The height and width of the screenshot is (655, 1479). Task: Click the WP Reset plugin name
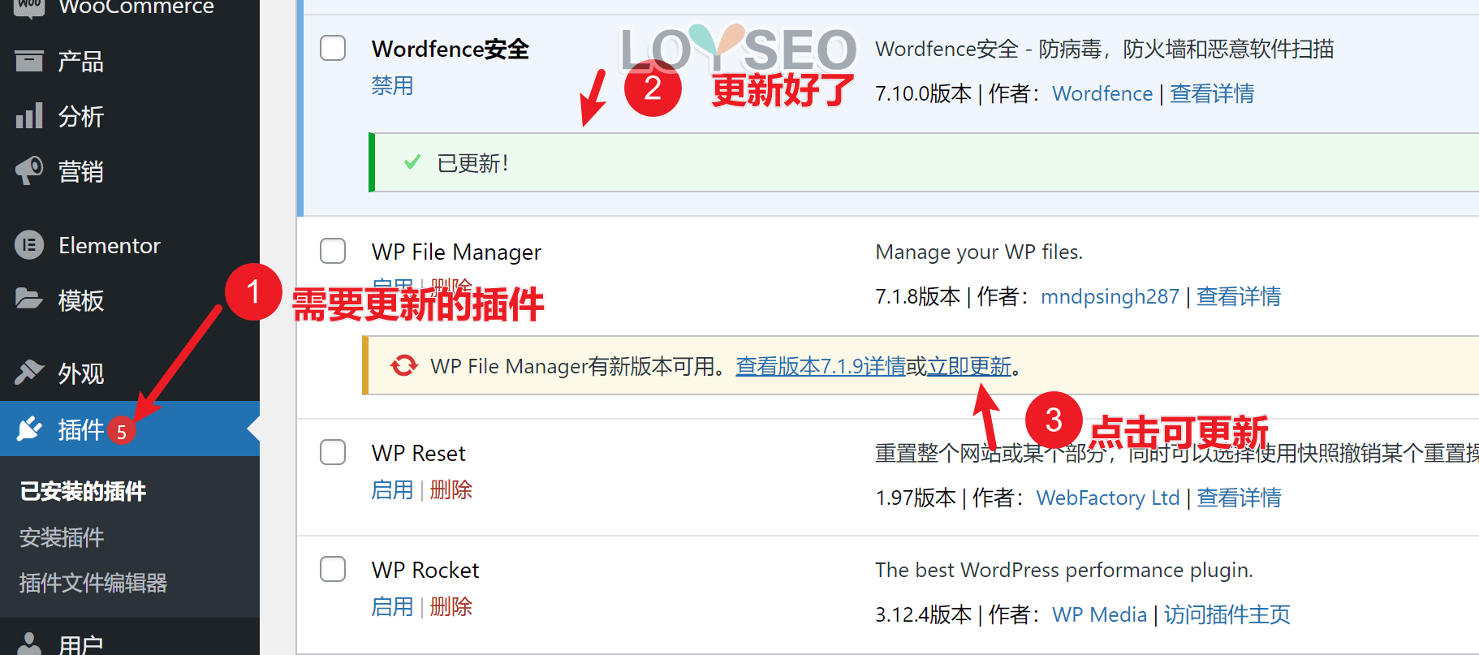click(x=419, y=453)
